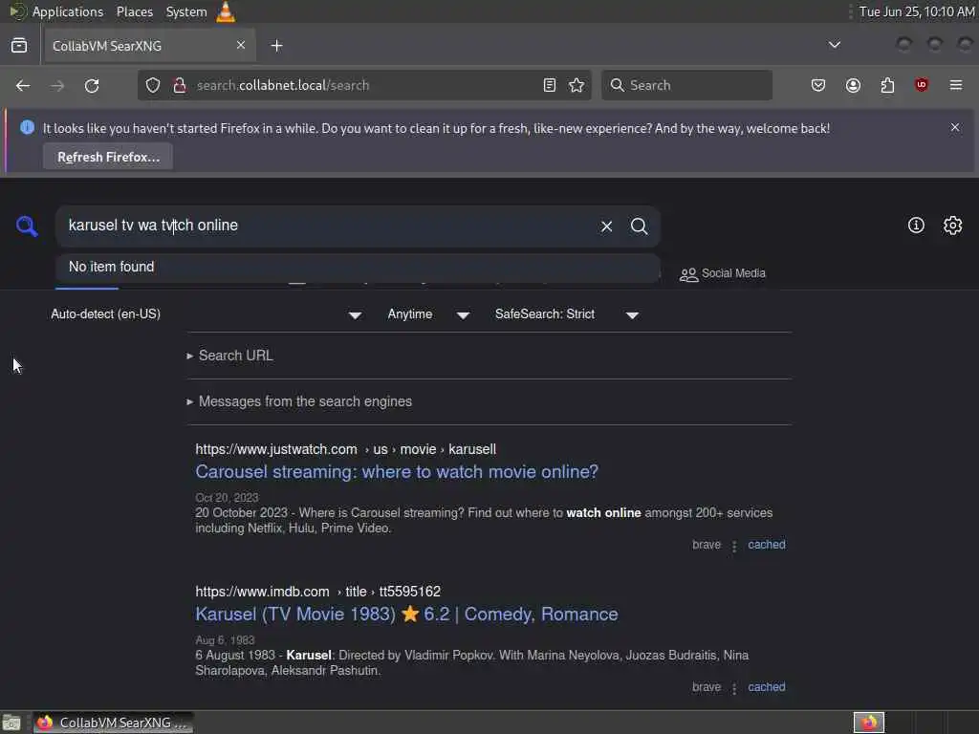This screenshot has width=979, height=734.
Task: Open the justwatch.com result URL
Action: pos(345,449)
